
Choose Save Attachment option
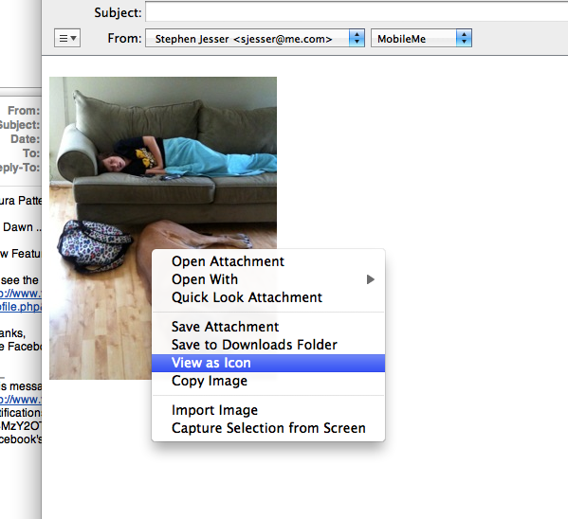[268, 327]
